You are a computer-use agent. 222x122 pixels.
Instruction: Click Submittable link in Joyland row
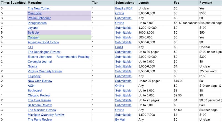point(123,28)
